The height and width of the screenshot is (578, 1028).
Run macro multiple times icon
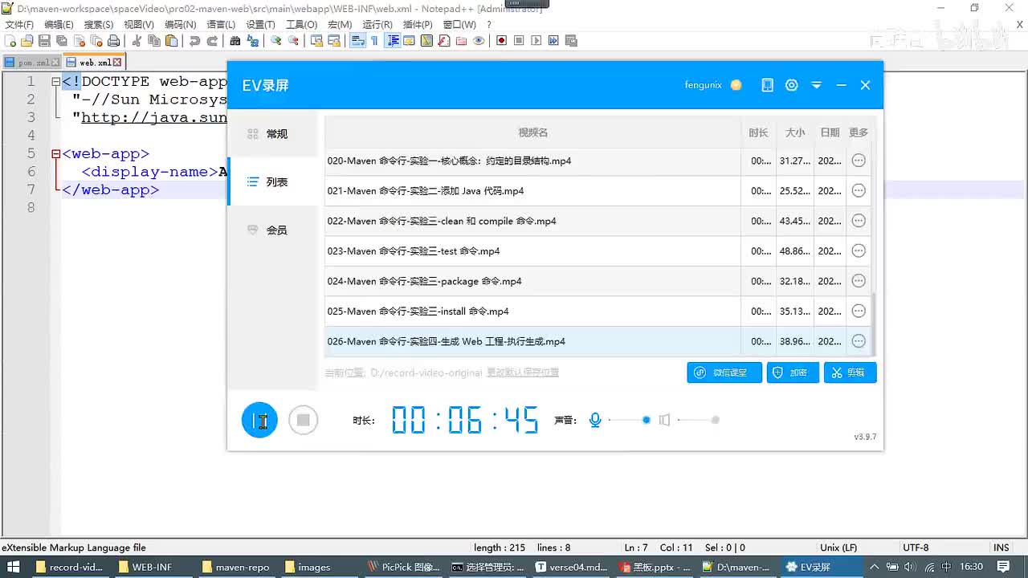553,41
